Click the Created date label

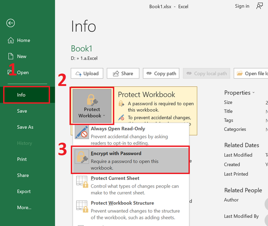pos(232,165)
